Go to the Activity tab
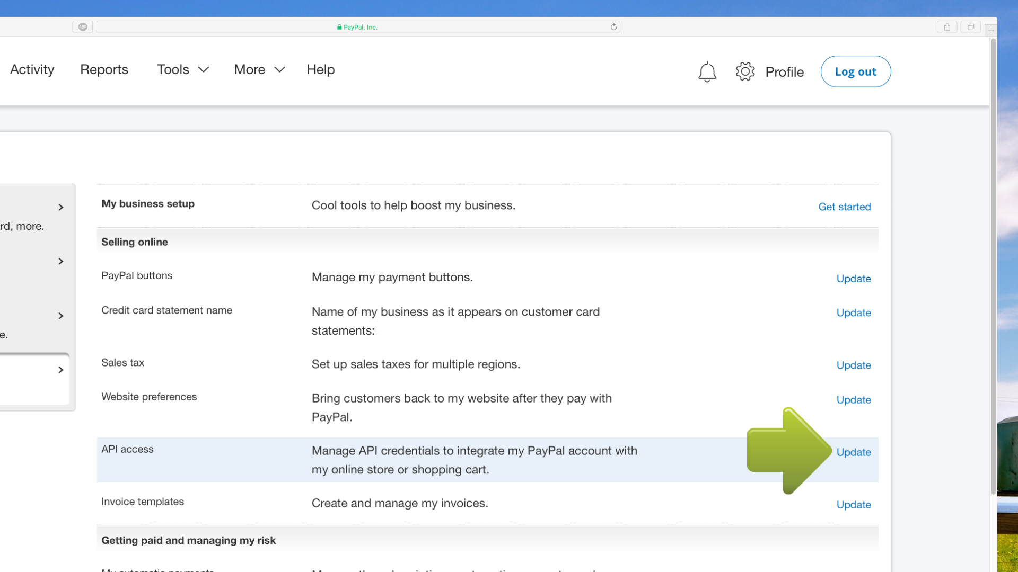Viewport: 1018px width, 572px height. (x=32, y=69)
